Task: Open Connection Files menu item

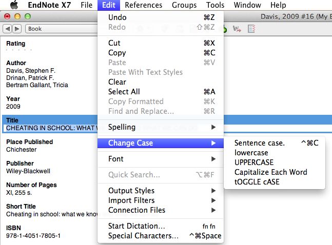Action: click(161, 210)
